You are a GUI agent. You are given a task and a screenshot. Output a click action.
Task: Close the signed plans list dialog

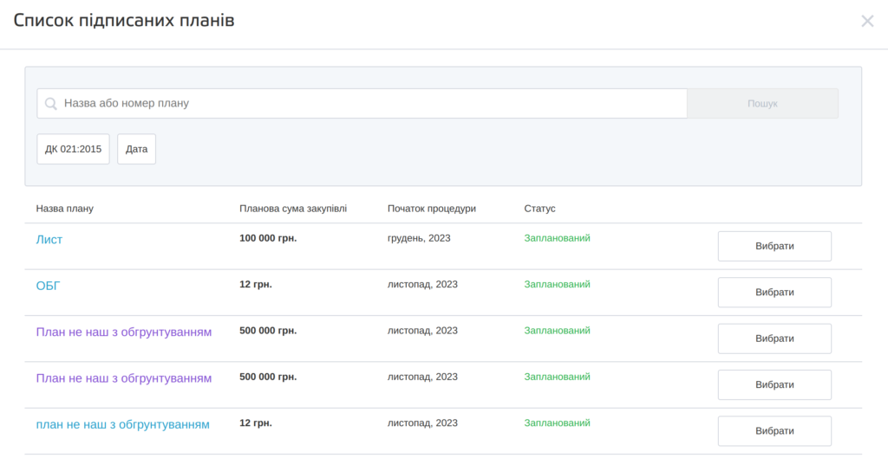click(866, 21)
